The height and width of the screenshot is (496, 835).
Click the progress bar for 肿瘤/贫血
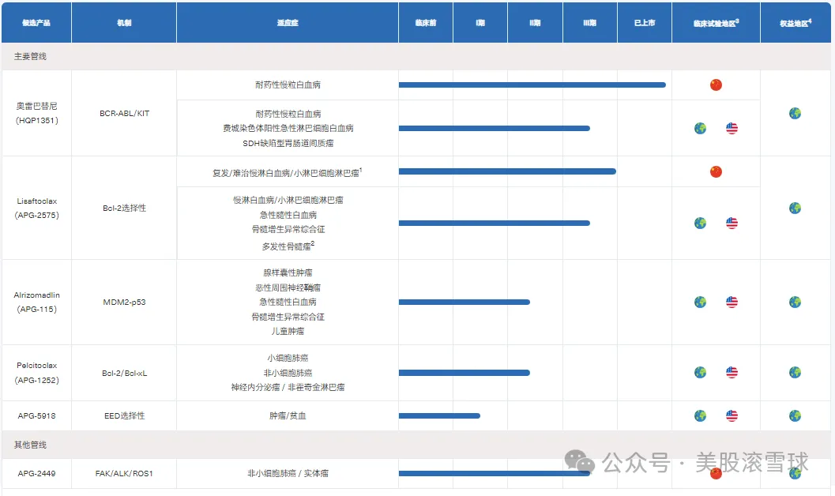439,415
